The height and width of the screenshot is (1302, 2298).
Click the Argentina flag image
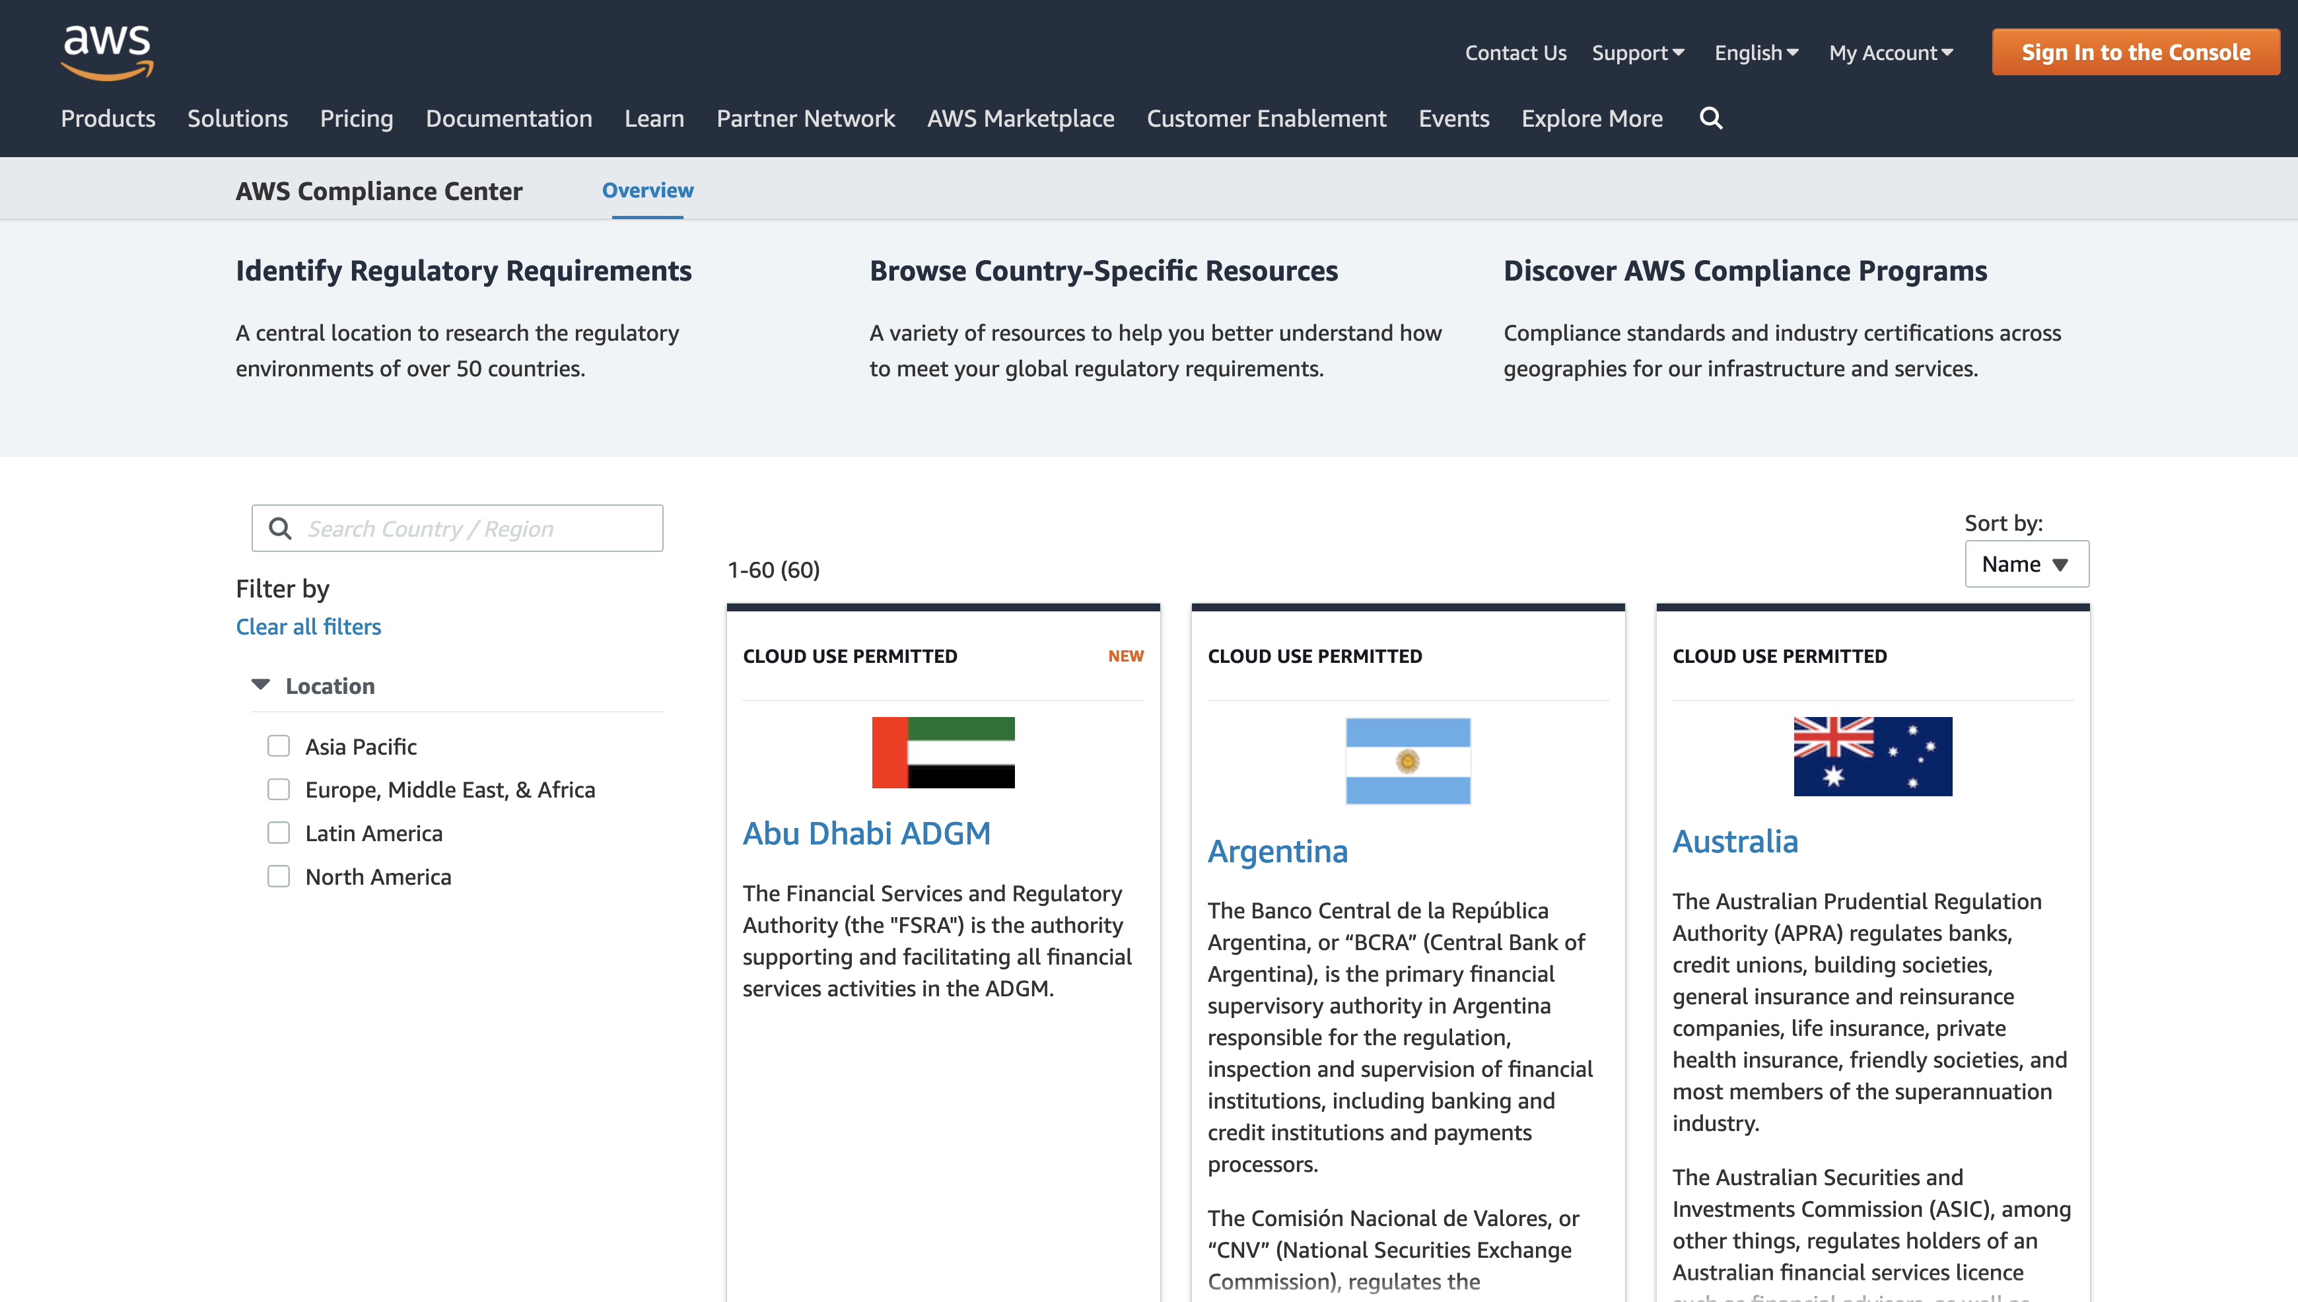point(1409,761)
